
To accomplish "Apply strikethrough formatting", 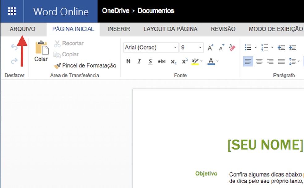I will [161, 61].
